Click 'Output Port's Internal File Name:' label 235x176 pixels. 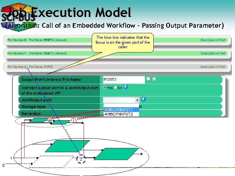pyautogui.click(x=52, y=80)
